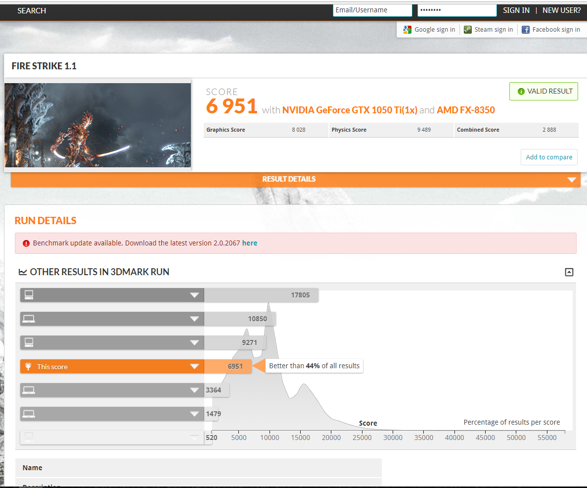
Task: Click the Physics Score value 9 489
Action: [424, 130]
